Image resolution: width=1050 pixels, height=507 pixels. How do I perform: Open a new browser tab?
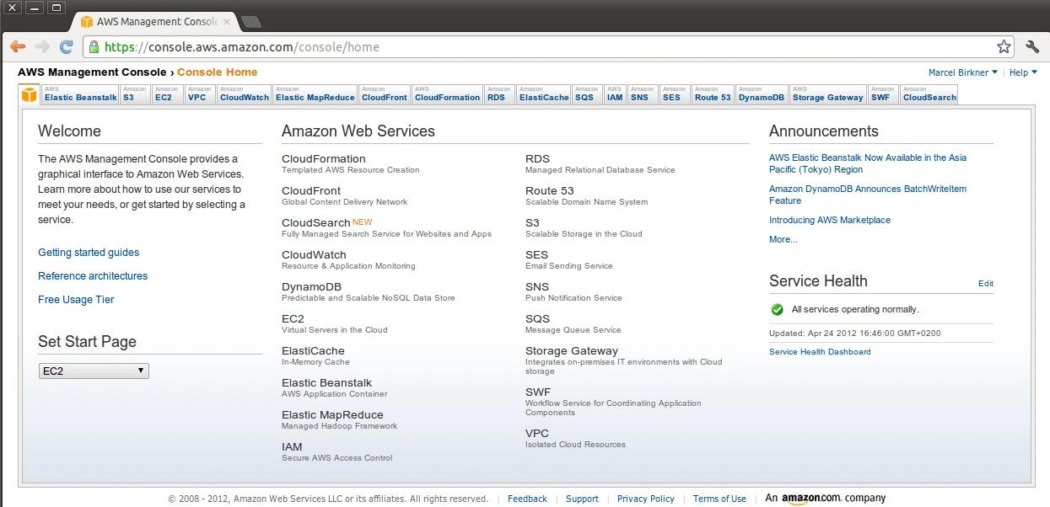pos(250,21)
